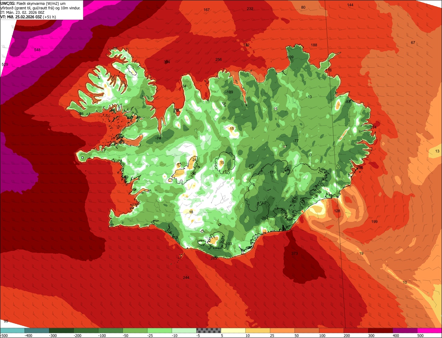This screenshot has width=442, height=338.
Task: Click the init time 'IT: Mán. 23. 02. 2026 00Z'
Action: (22, 12)
